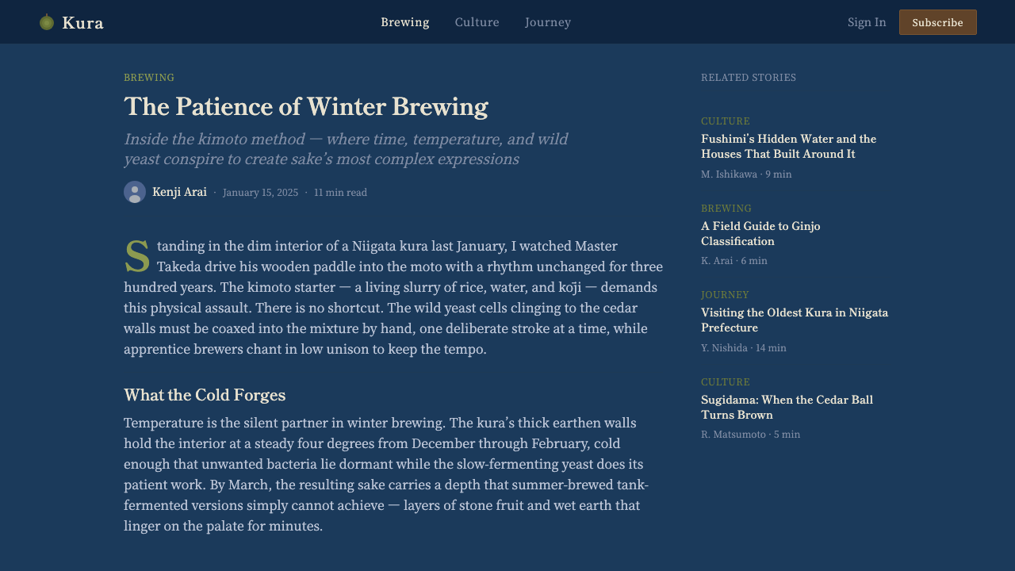The height and width of the screenshot is (571, 1015).
Task: Click the Kura site name
Action: coord(82,22)
